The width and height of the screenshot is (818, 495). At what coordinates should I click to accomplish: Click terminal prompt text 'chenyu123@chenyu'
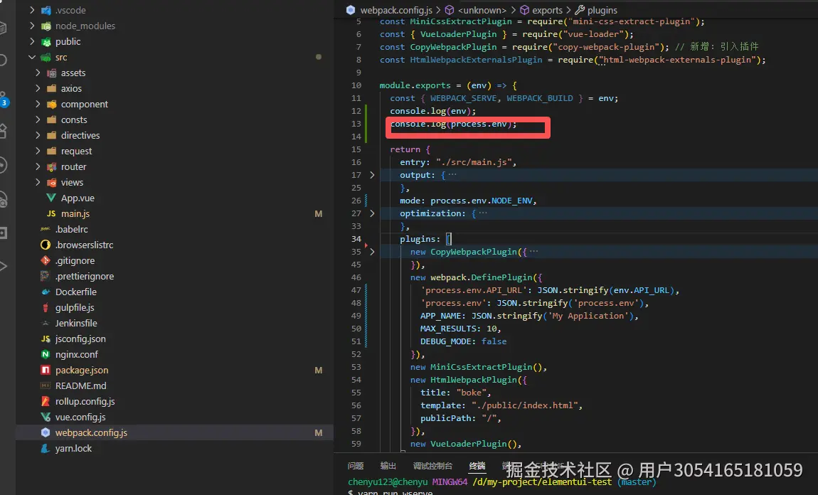tap(388, 482)
